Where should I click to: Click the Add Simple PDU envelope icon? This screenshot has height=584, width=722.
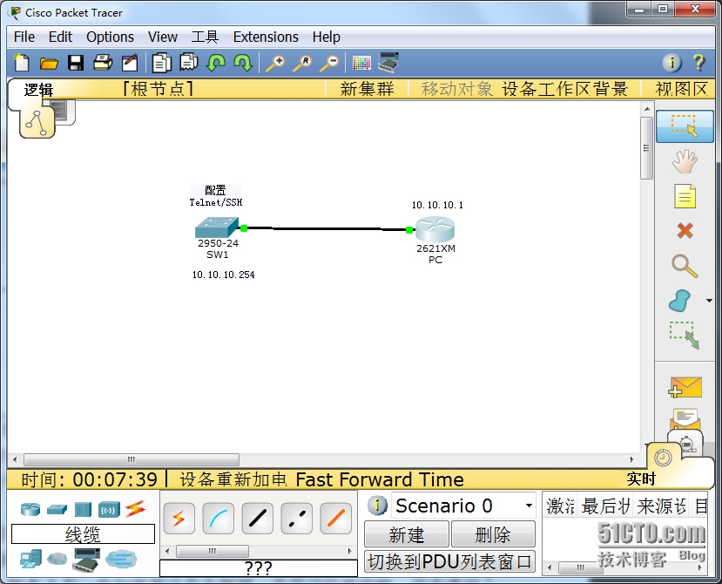pos(685,387)
